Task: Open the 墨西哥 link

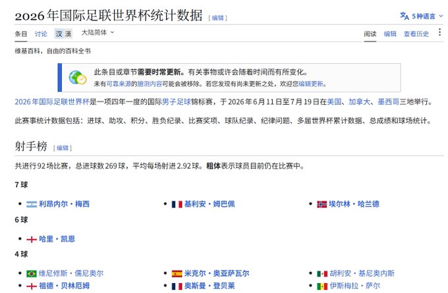Action: pyautogui.click(x=388, y=101)
